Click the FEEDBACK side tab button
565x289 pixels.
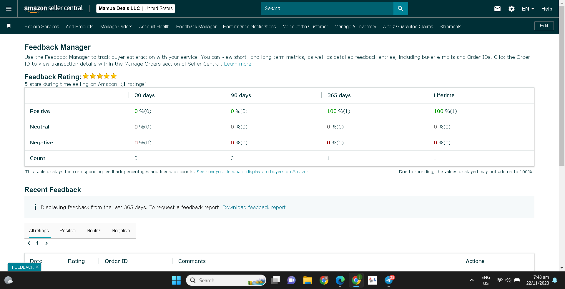pyautogui.click(x=23, y=267)
